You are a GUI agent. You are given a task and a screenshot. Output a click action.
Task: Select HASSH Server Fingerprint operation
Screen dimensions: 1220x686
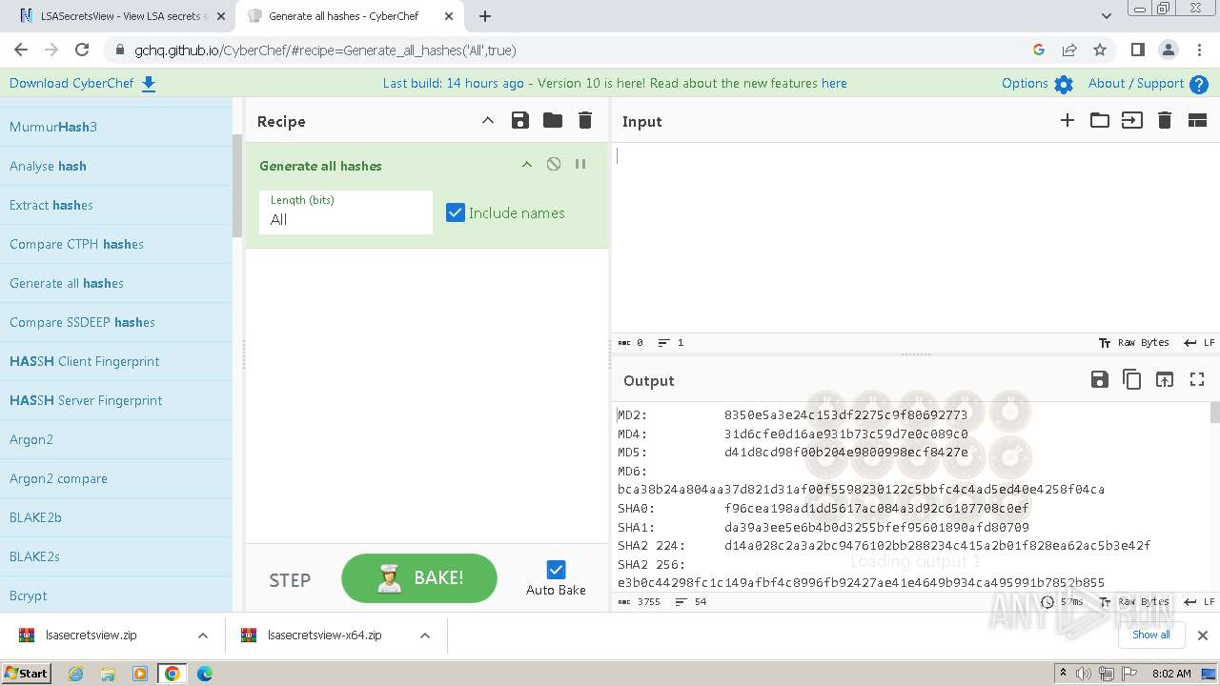tap(116, 400)
